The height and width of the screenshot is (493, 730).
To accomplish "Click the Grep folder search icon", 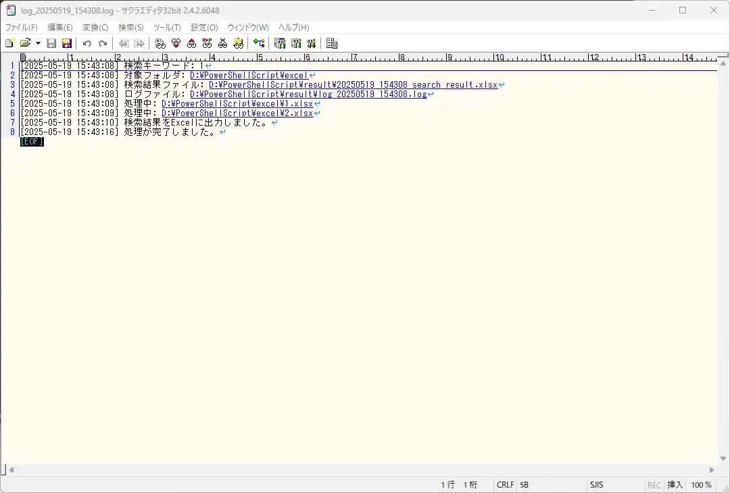I will 239,43.
